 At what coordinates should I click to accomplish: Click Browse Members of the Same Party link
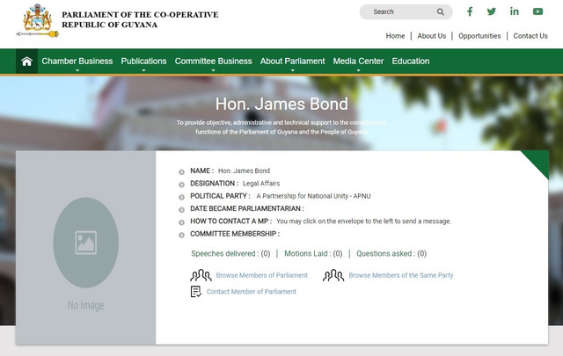click(401, 275)
